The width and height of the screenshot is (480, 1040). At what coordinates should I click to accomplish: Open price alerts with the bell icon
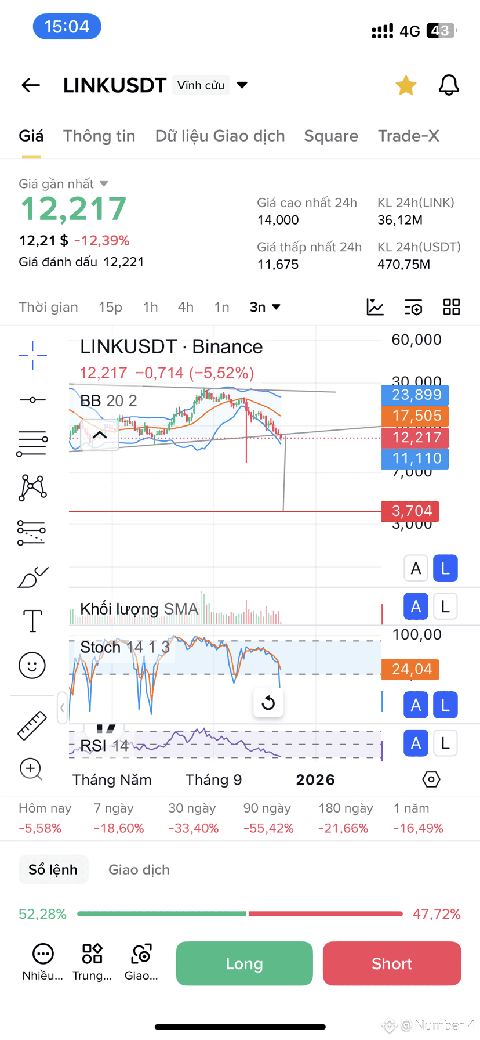448,85
